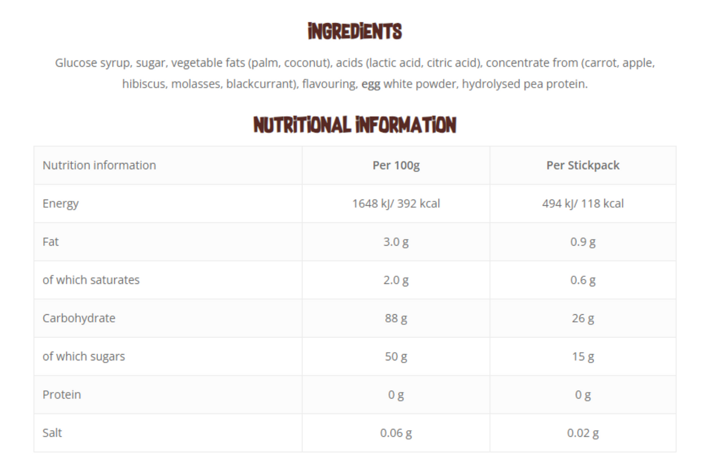Viewport: 711px width, 474px height.
Task: Click the Ingredients heading
Action: tap(355, 32)
